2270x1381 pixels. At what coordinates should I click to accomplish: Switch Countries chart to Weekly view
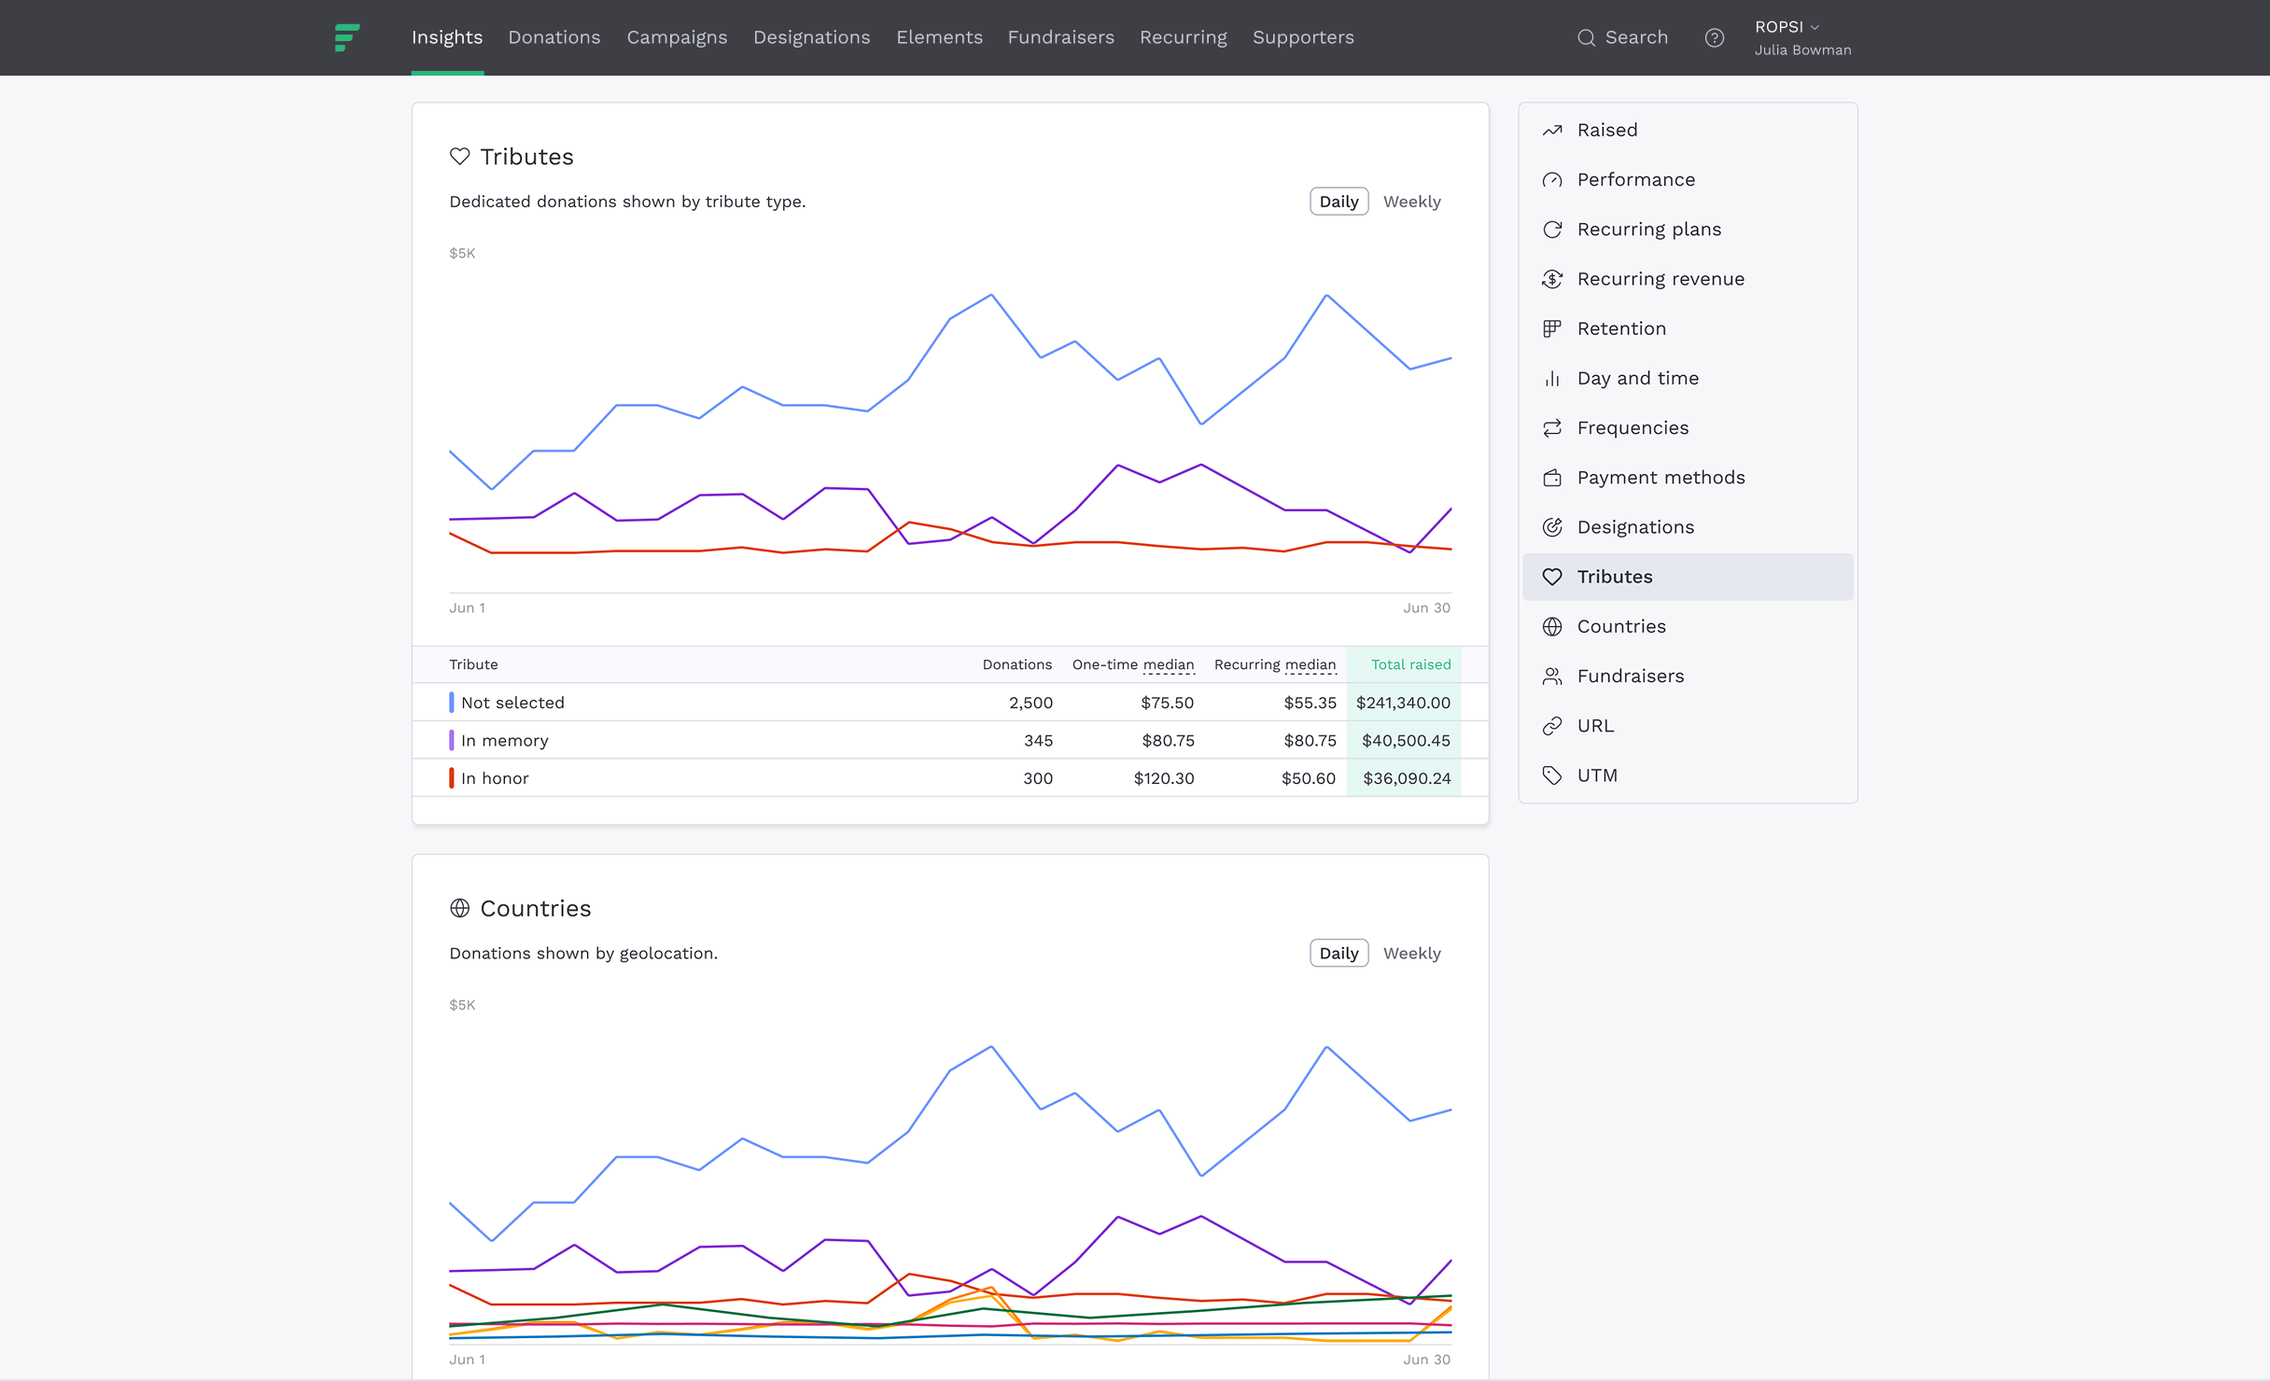pos(1411,954)
